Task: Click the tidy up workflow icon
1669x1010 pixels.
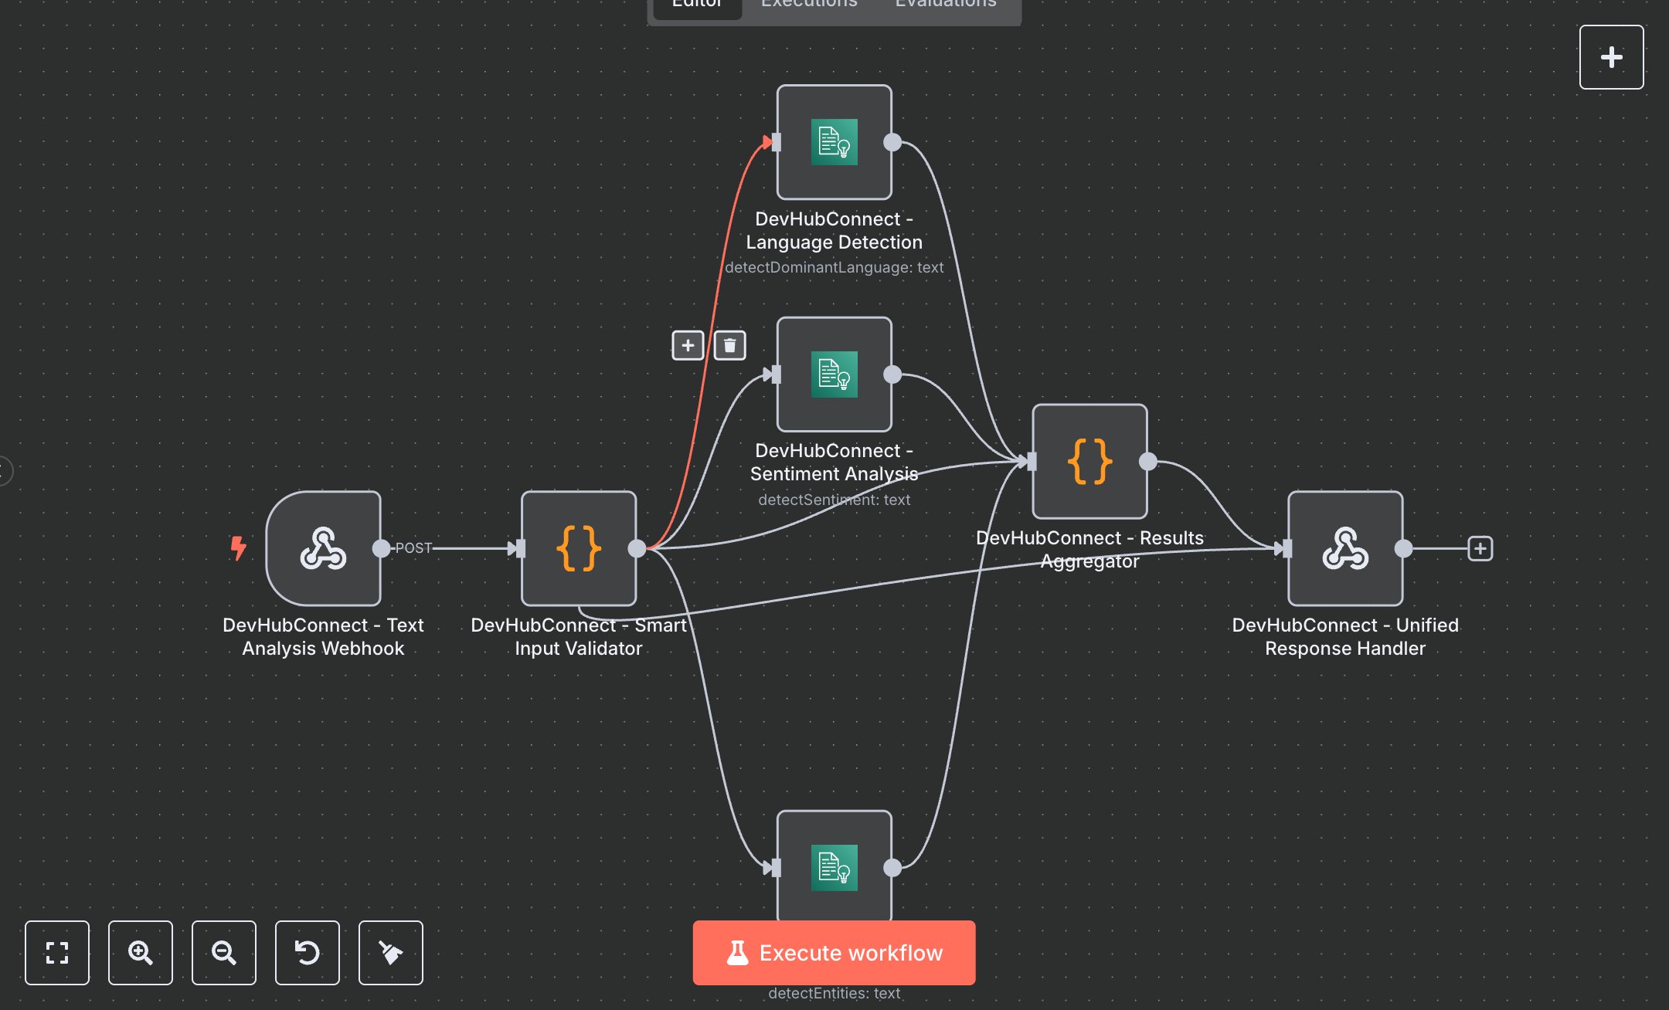Action: pos(391,954)
